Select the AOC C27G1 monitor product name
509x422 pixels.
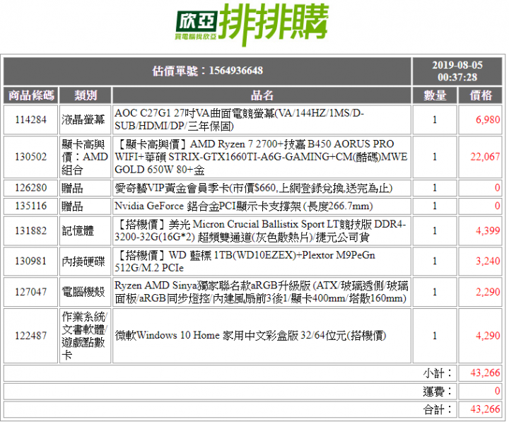(x=239, y=119)
